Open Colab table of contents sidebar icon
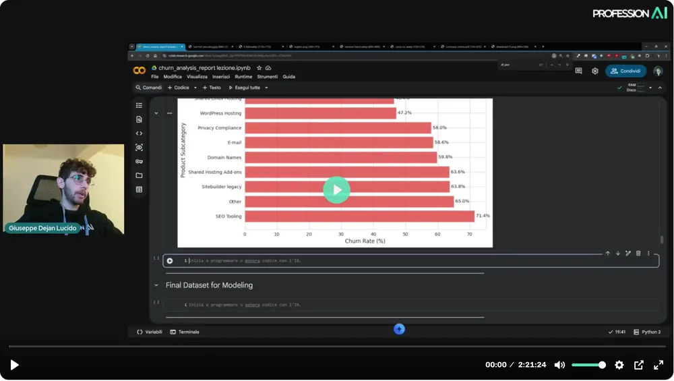This screenshot has height=381, width=674. point(140,105)
